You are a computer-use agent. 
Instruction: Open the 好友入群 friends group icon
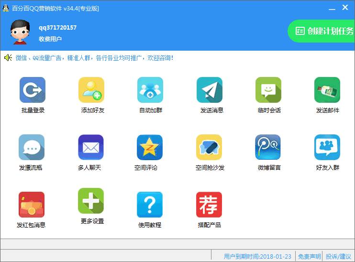pos(327,147)
